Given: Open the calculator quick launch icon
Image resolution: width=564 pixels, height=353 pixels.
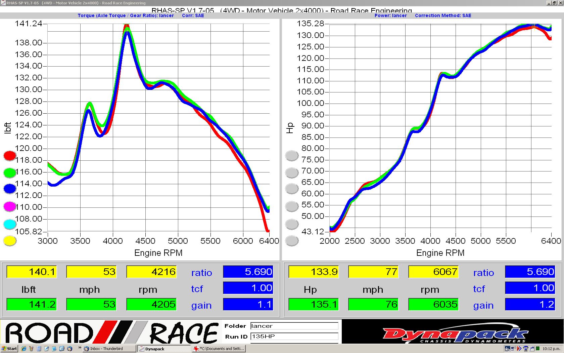Looking at the screenshot, I should pos(39,349).
